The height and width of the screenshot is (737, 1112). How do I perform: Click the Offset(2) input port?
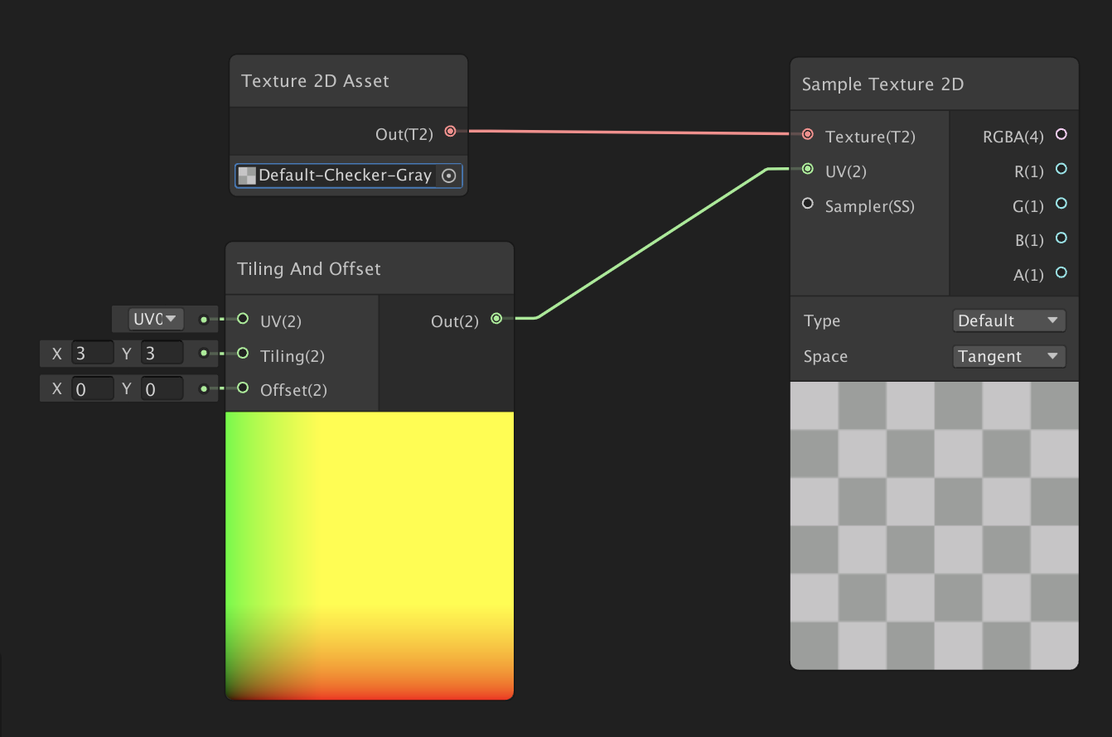point(243,388)
